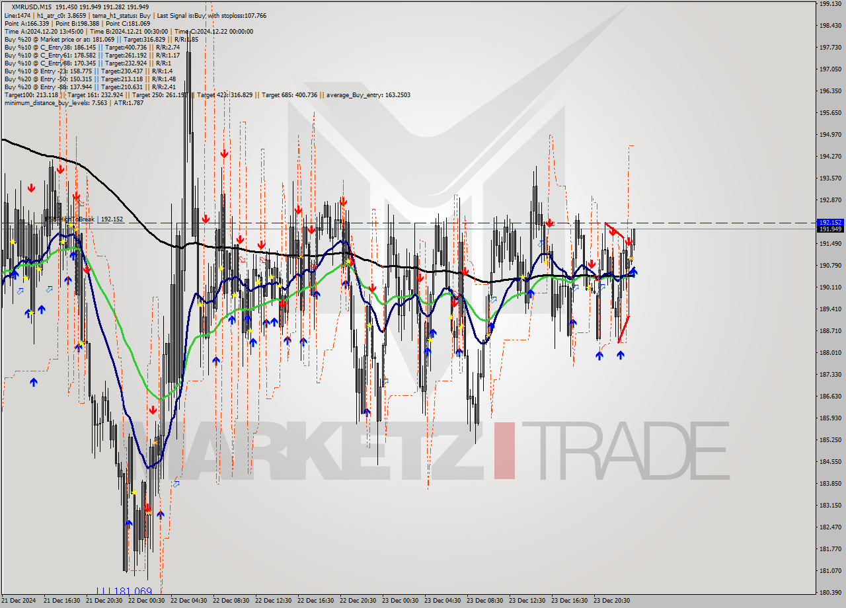Click the 190.110 price axis label

coord(829,287)
